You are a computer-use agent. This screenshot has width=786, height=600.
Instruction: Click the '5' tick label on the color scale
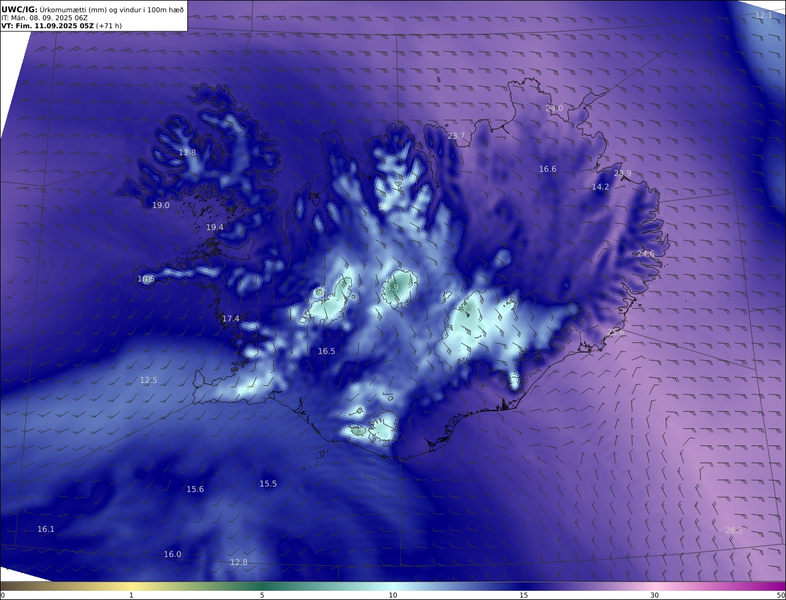pyautogui.click(x=262, y=595)
